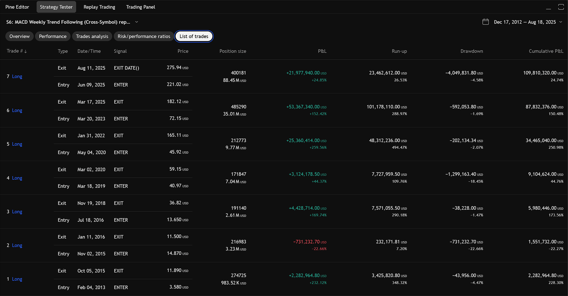Open Risk/performance ratios section
568x296 pixels.
click(144, 36)
